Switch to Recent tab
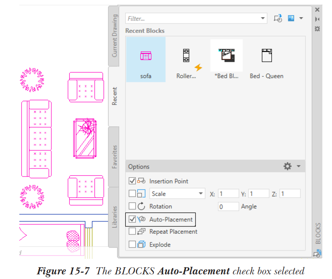Screen dimensions: 332x279 coord(114,96)
